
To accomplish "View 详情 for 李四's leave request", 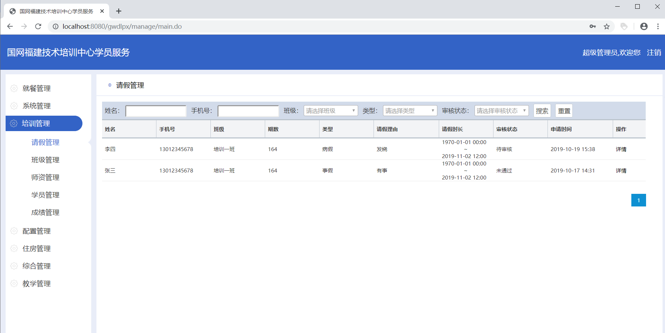I will click(621, 149).
